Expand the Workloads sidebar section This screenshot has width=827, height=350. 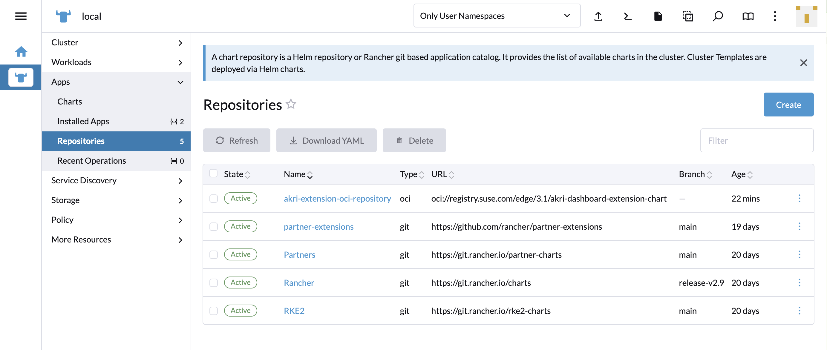pos(116,62)
